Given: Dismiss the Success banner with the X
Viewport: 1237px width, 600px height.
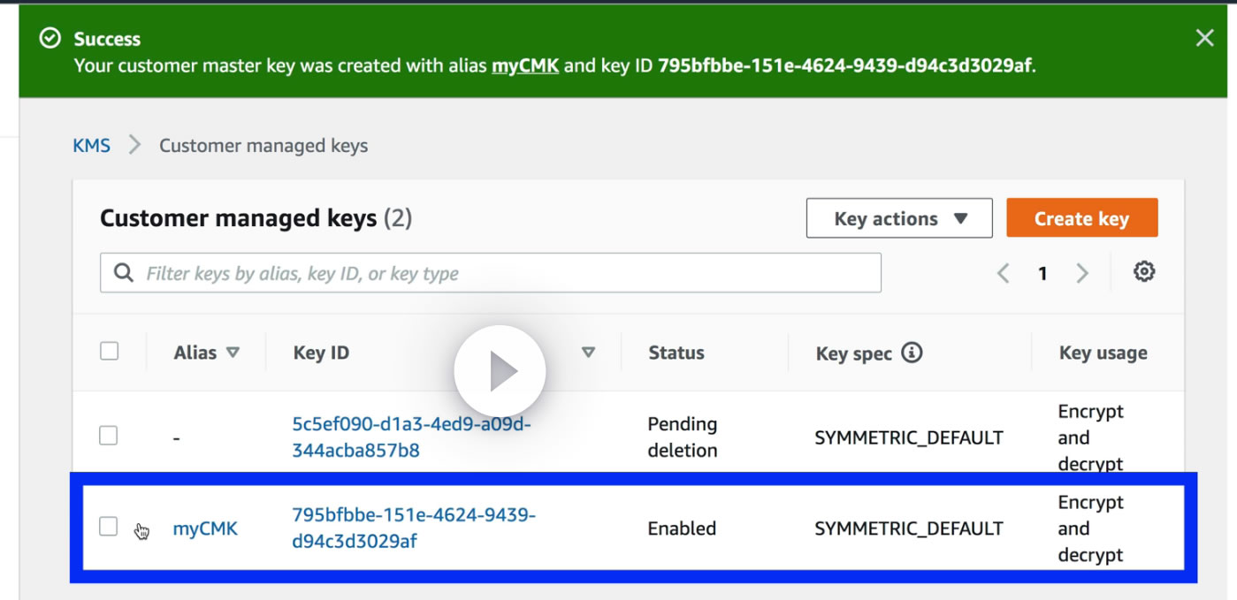Looking at the screenshot, I should [x=1204, y=38].
